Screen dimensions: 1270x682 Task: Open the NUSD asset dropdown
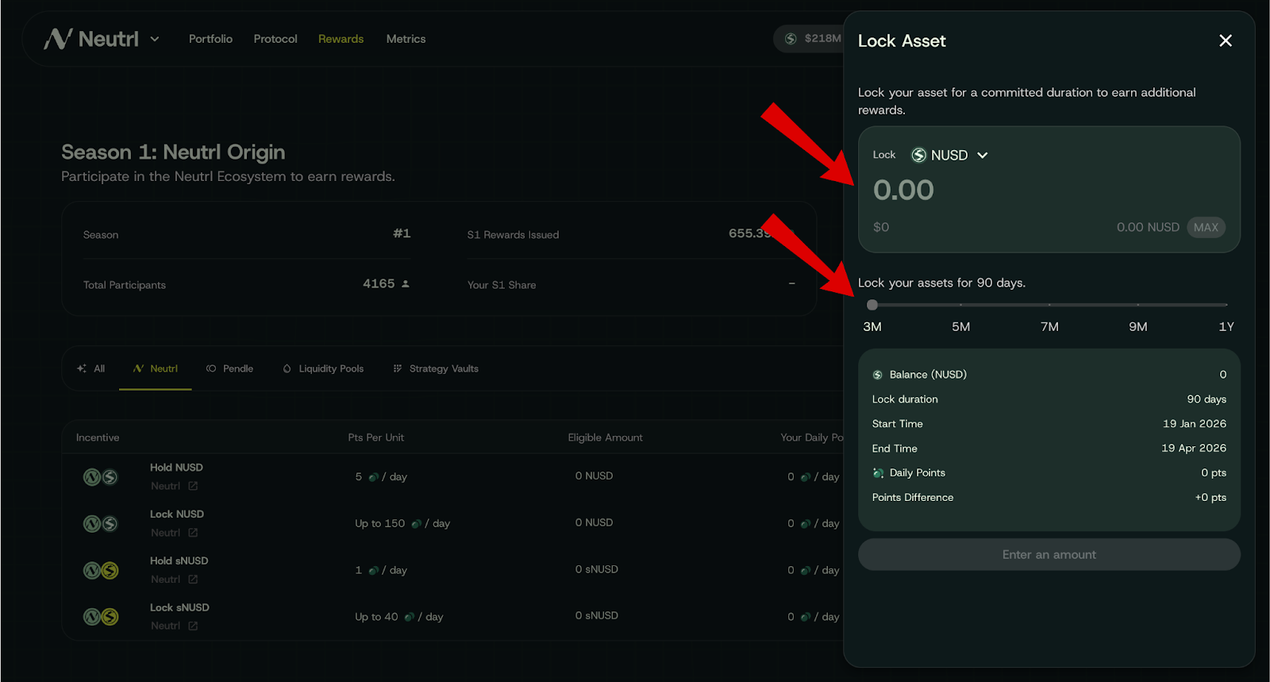(949, 155)
